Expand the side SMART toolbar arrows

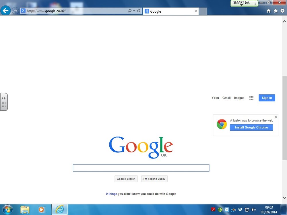point(3,98)
